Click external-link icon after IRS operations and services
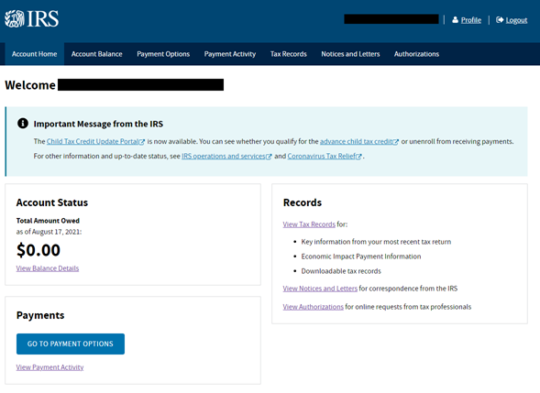540x393 pixels. click(269, 157)
